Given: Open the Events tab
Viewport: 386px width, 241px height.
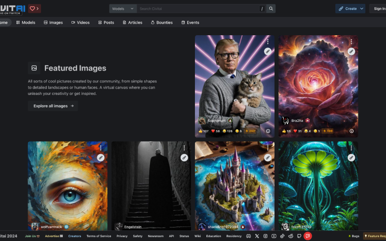Looking at the screenshot, I should pos(190,22).
